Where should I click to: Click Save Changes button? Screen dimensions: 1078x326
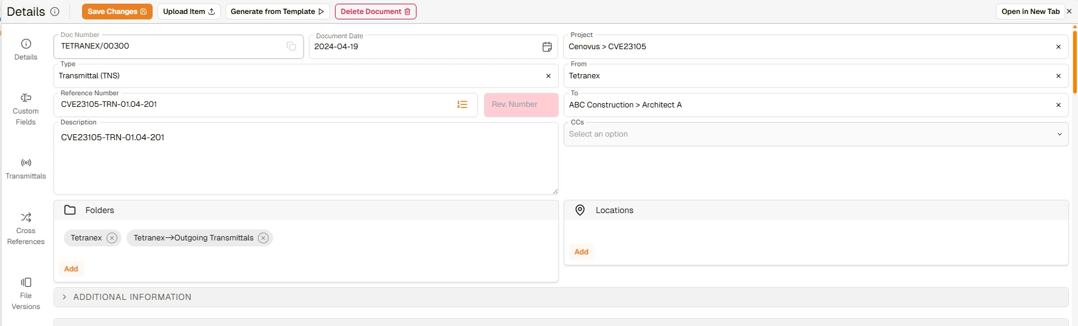(117, 12)
